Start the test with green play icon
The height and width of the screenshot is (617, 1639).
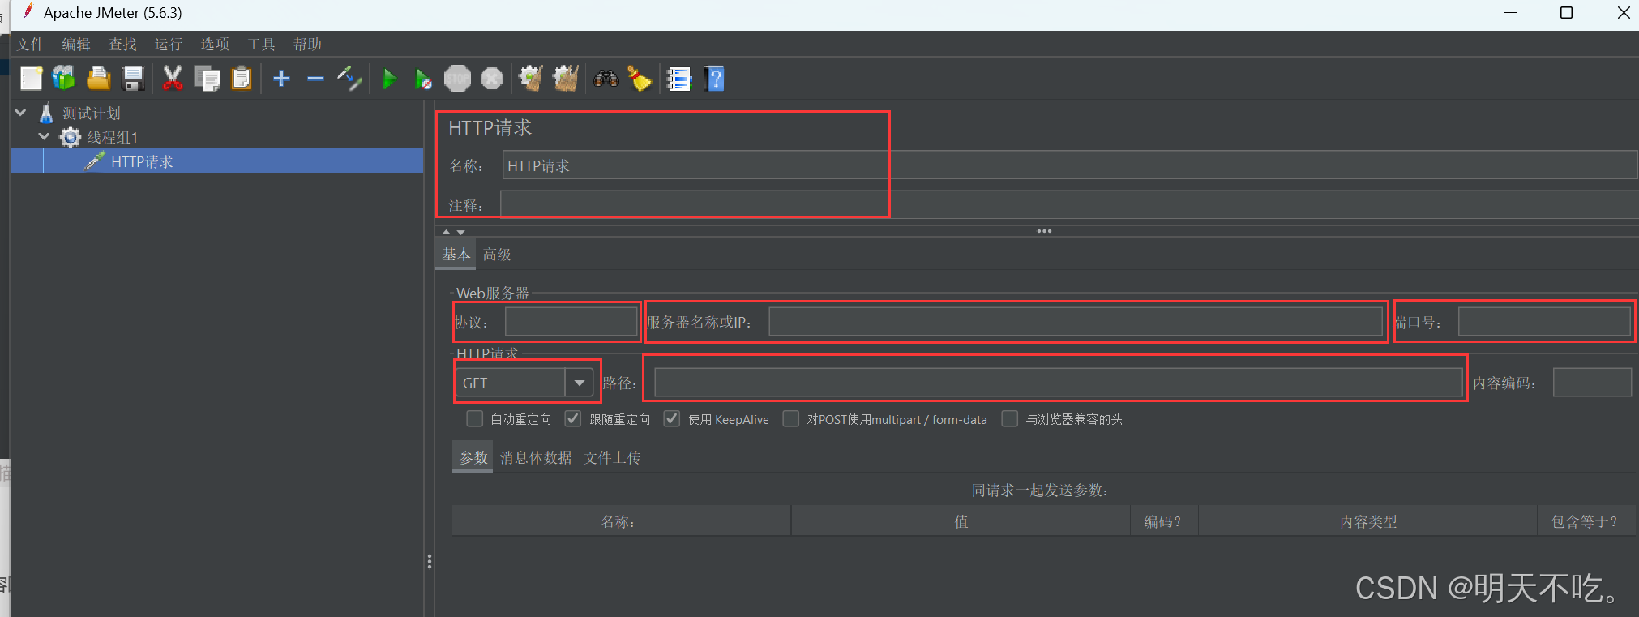(x=389, y=79)
